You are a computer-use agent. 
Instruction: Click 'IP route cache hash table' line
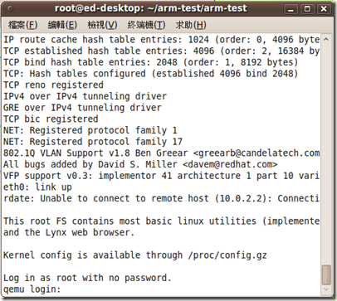(x=162, y=40)
